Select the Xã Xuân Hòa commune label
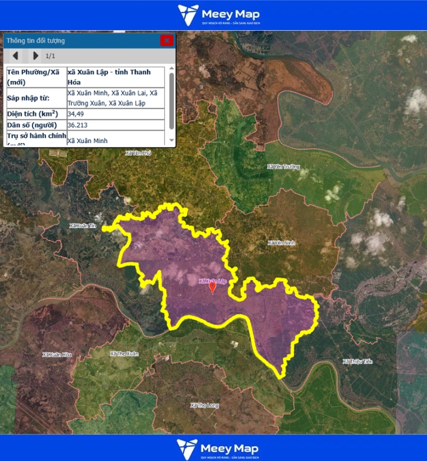The image size is (427, 461). pos(57,355)
